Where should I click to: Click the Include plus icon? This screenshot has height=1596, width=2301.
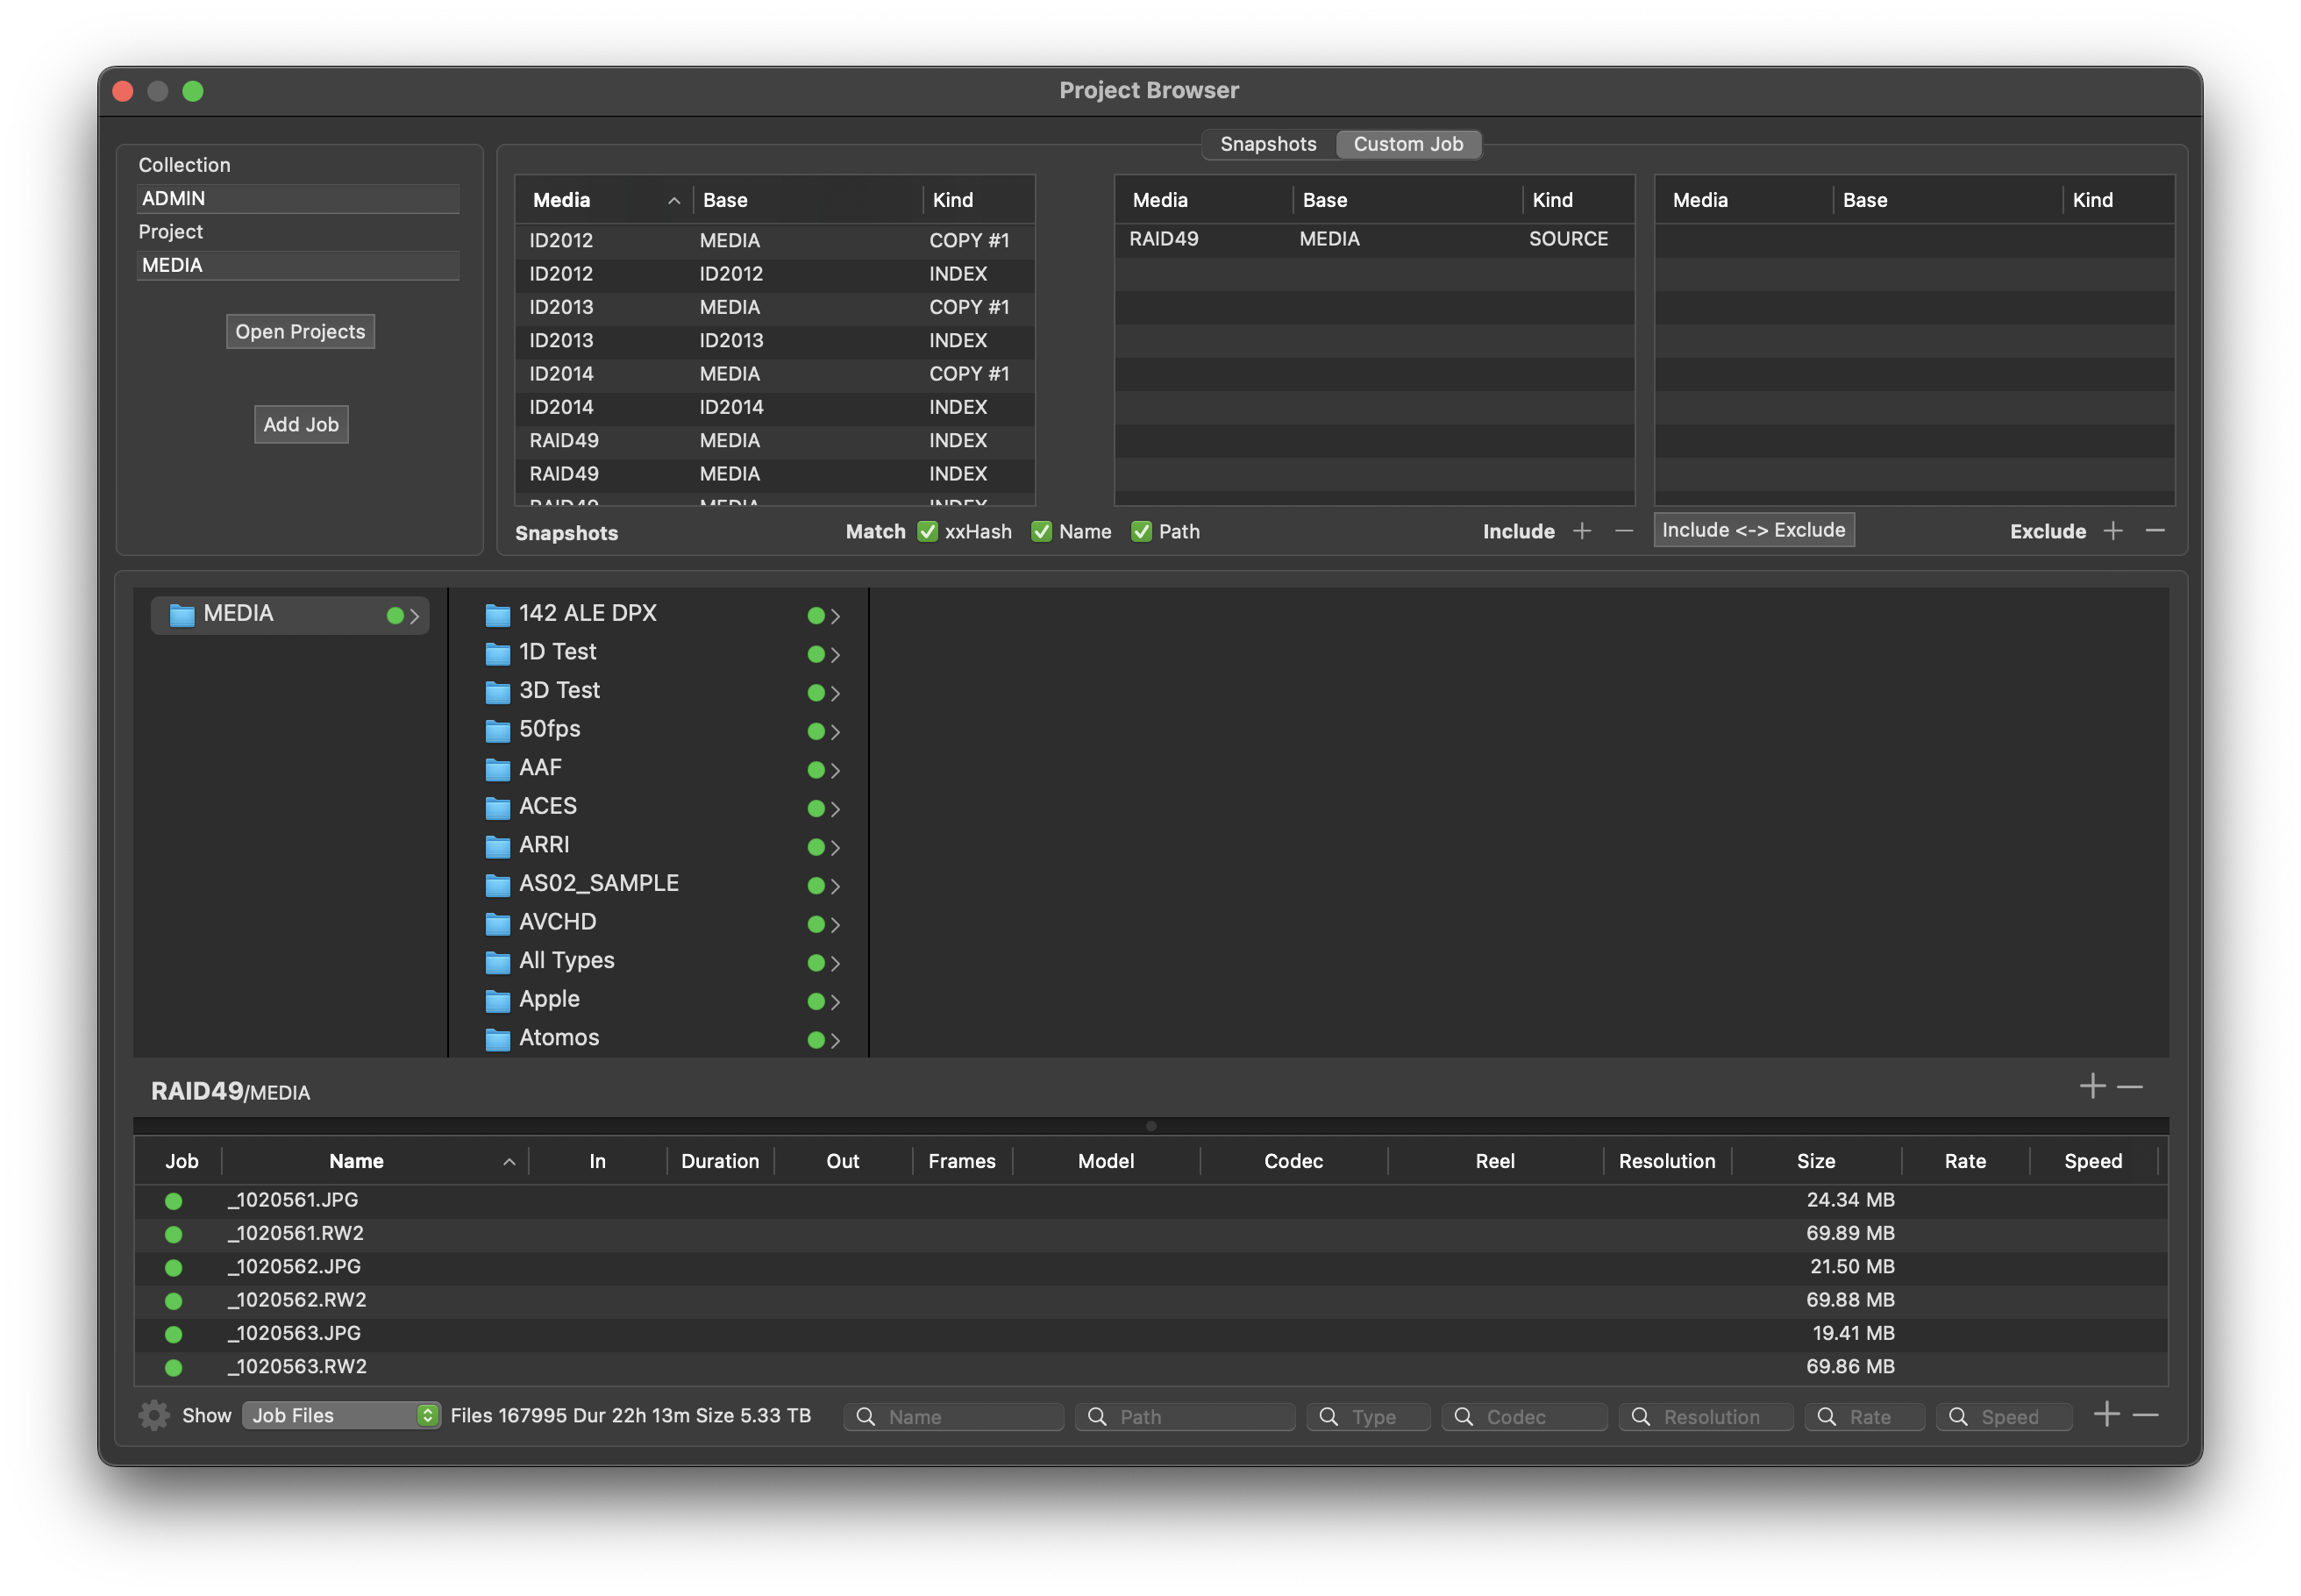(x=1582, y=531)
